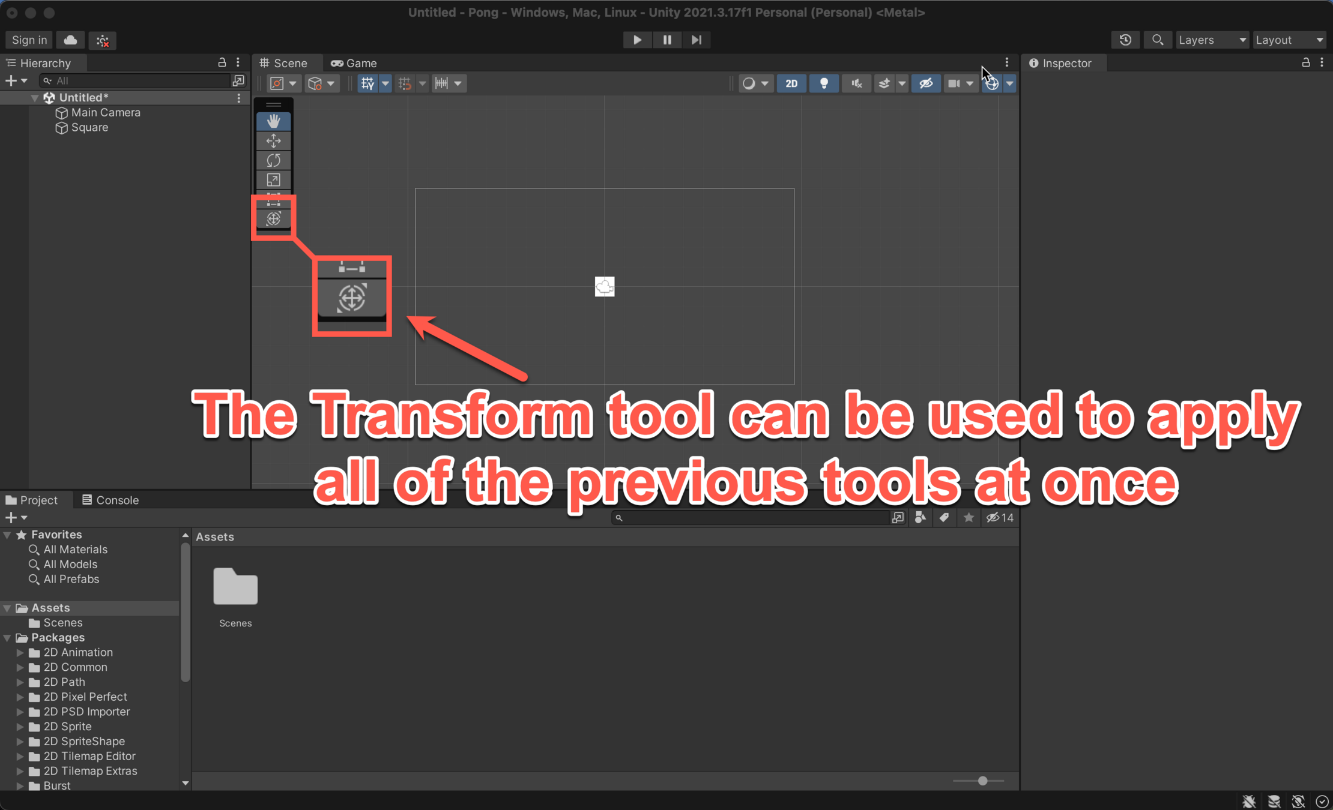Select the Square object in Hierarchy
Screen dimensions: 1333x810
point(89,127)
